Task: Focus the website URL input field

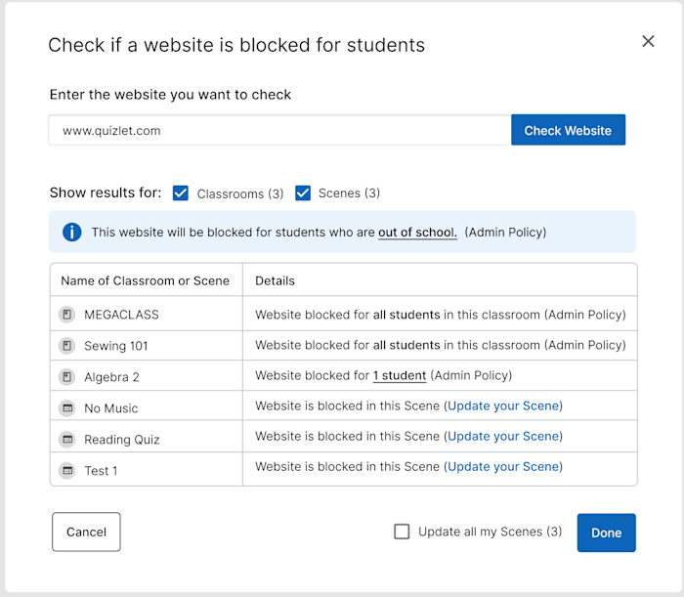Action: click(x=279, y=130)
